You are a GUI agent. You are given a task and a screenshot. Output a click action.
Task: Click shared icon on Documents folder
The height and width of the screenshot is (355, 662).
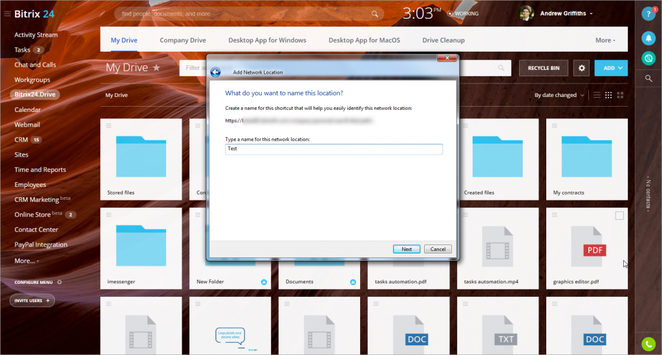[x=353, y=282]
